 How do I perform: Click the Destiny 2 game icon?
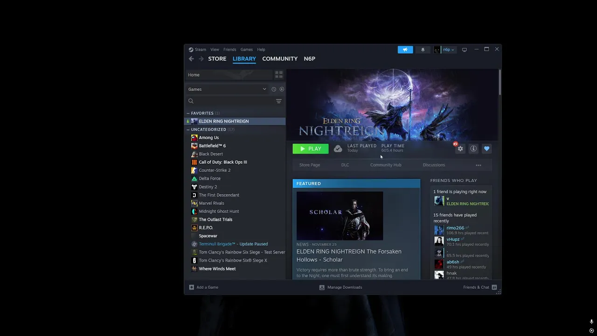(x=194, y=187)
